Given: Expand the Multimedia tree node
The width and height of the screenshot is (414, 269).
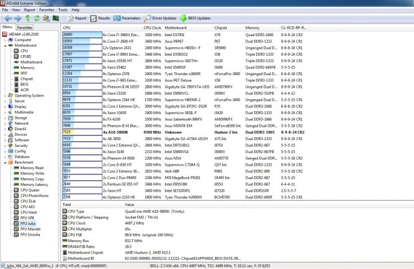Looking at the screenshot, I should click(5, 112).
